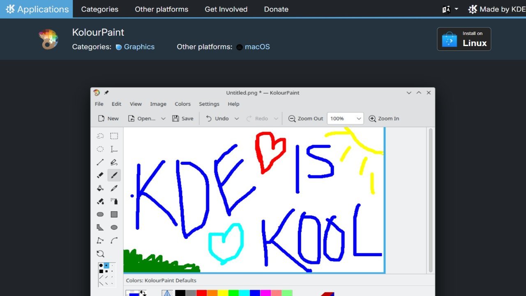Select the Ellipse shape tool
The image size is (526, 296).
tap(114, 227)
